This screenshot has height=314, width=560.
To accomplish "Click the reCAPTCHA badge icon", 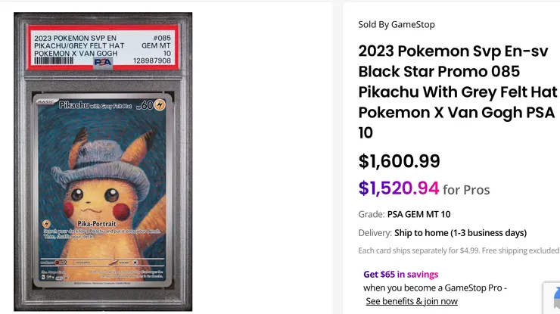I will (x=552, y=297).
